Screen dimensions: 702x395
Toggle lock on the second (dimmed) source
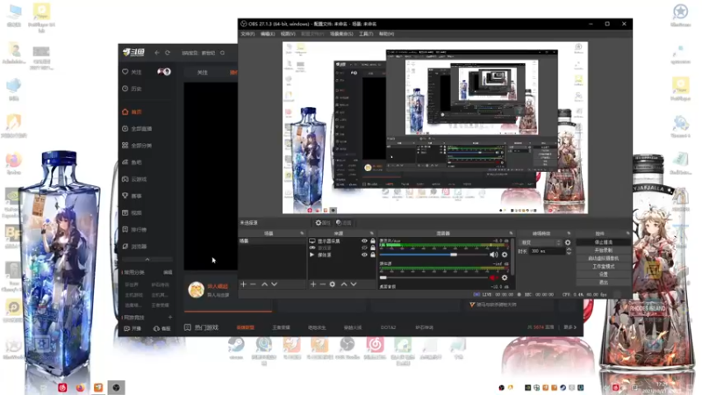pyautogui.click(x=372, y=248)
